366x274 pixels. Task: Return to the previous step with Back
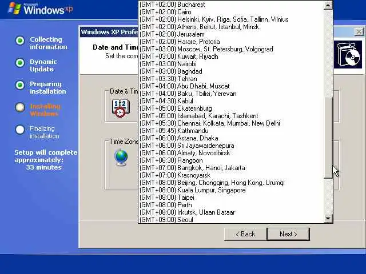245,234
